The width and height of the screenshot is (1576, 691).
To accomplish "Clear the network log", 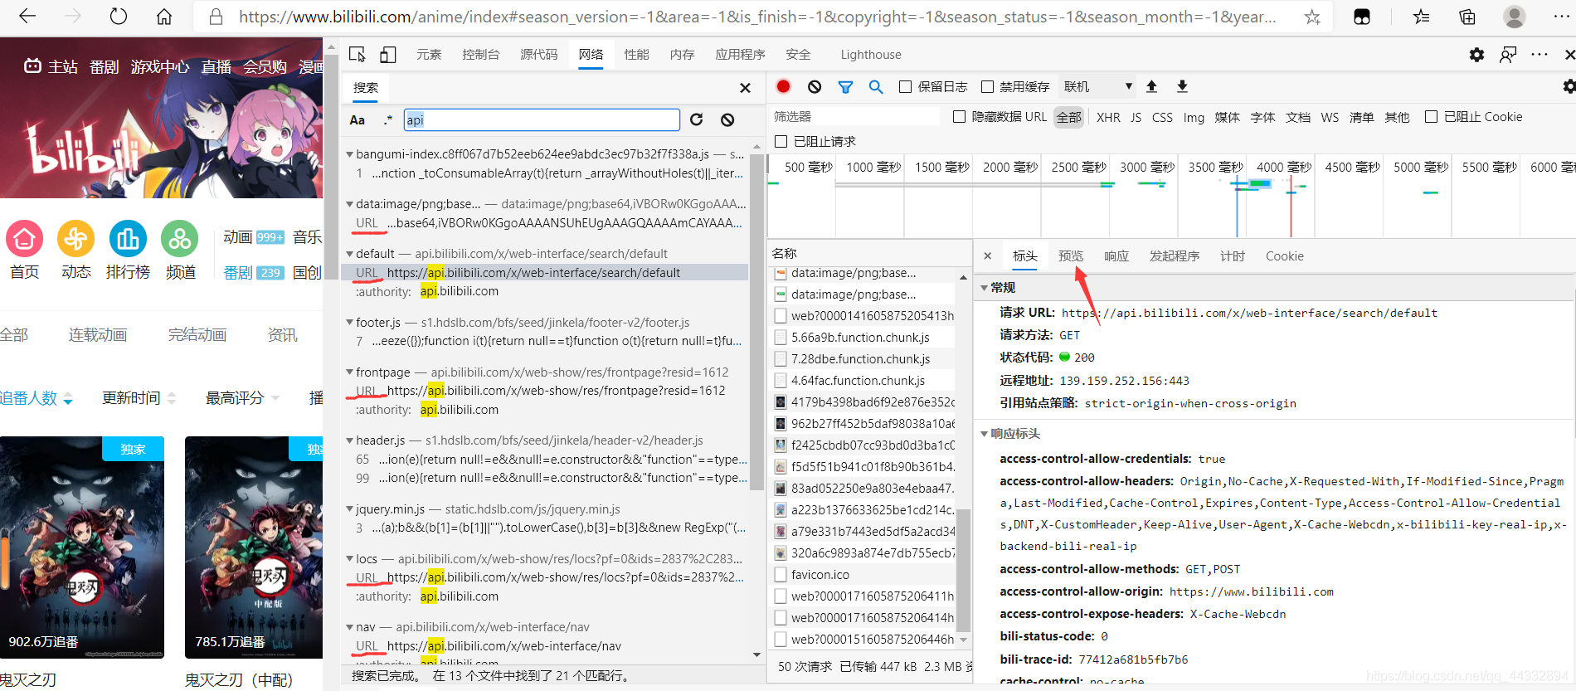I will click(x=815, y=86).
